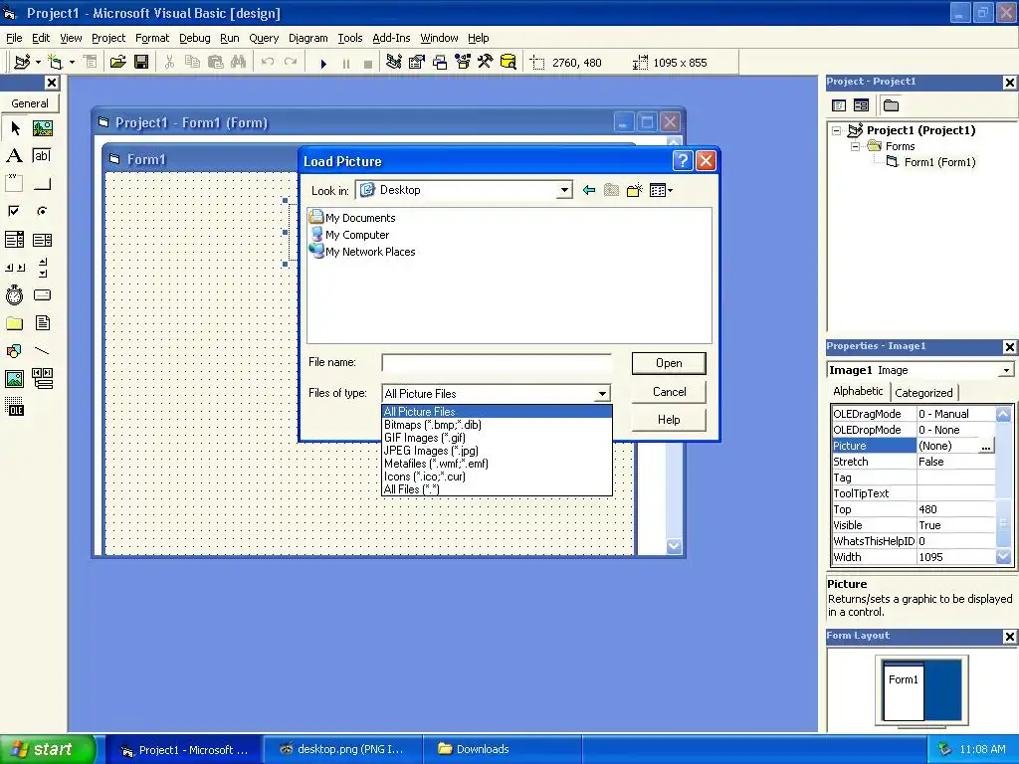This screenshot has height=764, width=1019.
Task: Open Data View Window from toolbar
Action: pyautogui.click(x=509, y=63)
